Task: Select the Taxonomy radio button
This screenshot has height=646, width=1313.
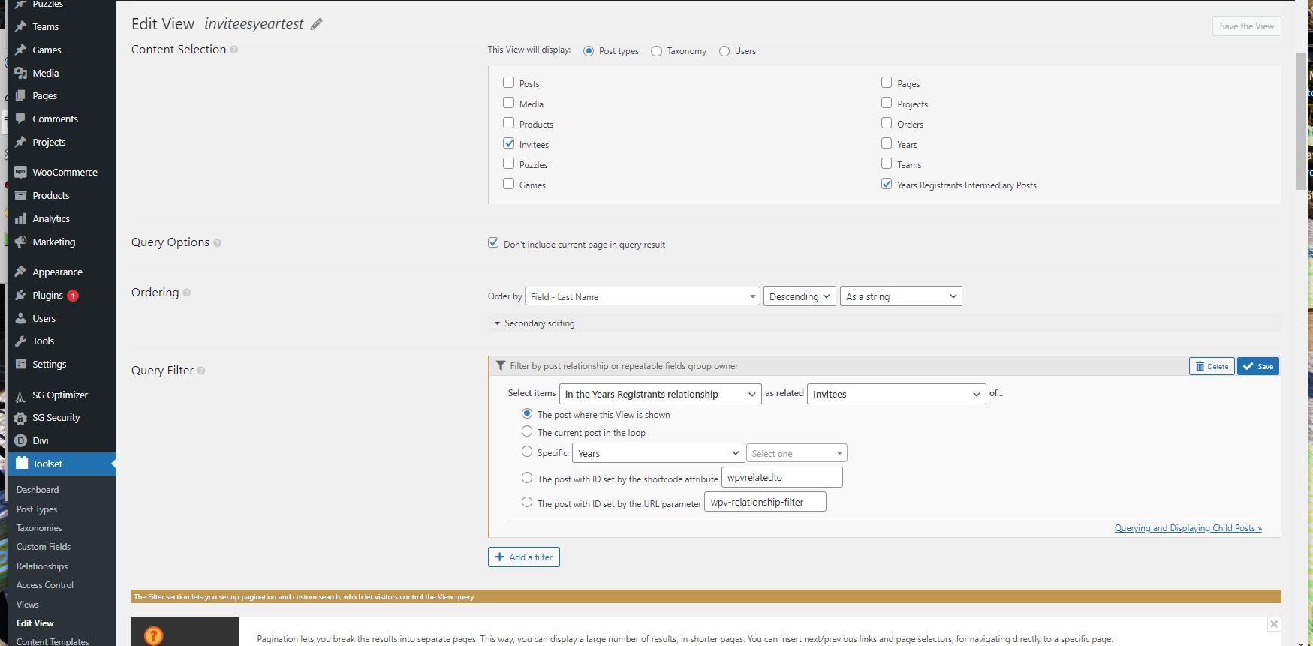Action: tap(656, 51)
